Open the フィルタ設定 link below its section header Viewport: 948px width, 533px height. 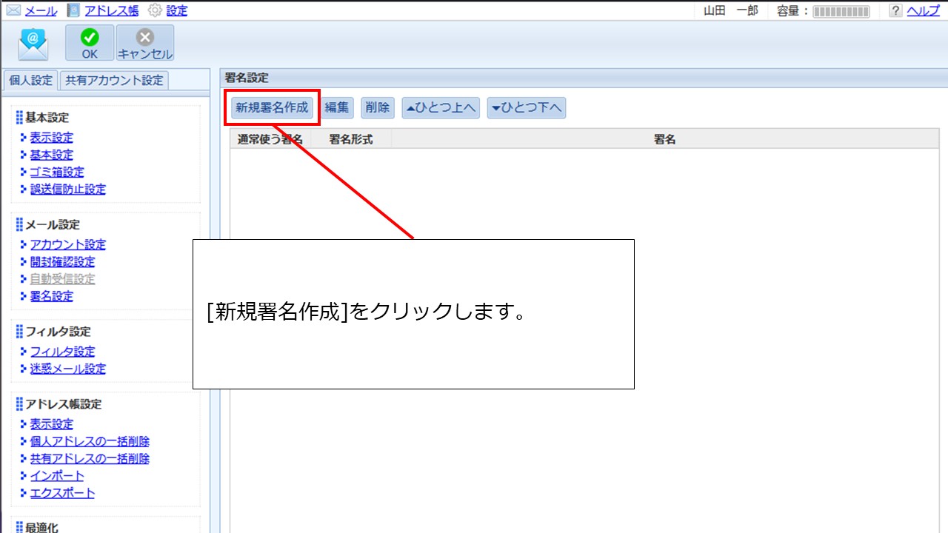[x=62, y=352]
